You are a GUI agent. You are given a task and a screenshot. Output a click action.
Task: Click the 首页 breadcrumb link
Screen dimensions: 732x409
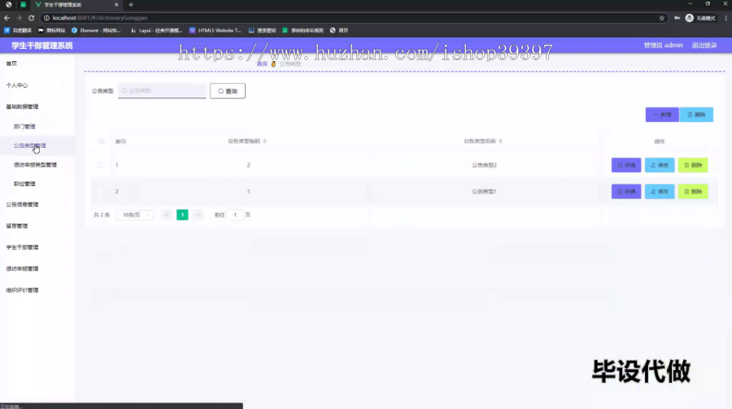pos(262,64)
